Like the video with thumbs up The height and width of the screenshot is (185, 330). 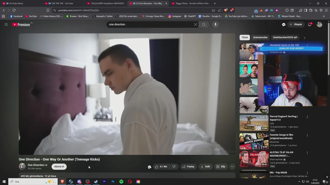[161, 166]
